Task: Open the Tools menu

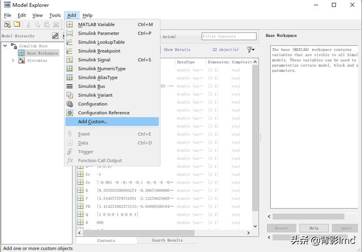Action: [x=55, y=15]
